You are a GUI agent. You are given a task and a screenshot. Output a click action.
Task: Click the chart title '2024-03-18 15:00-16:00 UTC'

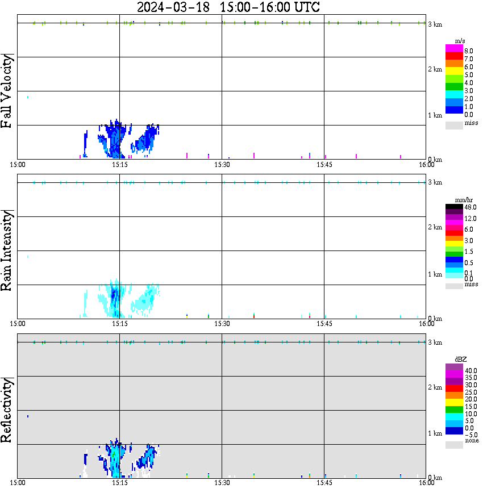228,7
